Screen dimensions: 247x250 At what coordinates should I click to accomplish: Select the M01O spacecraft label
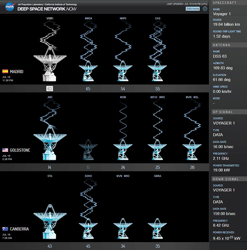(154, 97)
